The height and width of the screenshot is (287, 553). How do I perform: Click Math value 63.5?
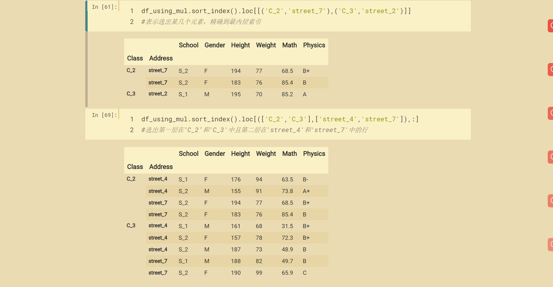[x=287, y=180]
